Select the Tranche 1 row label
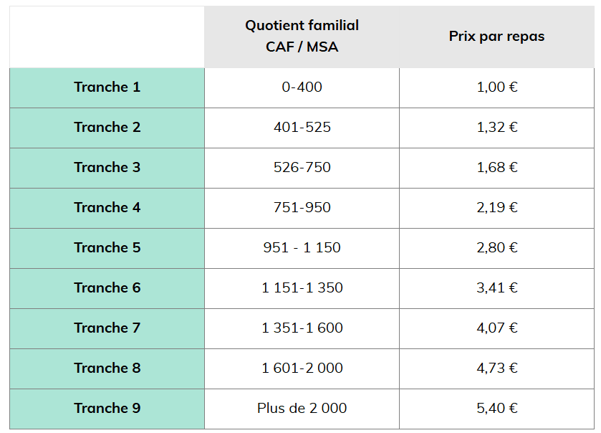601x433 pixels. (x=107, y=87)
